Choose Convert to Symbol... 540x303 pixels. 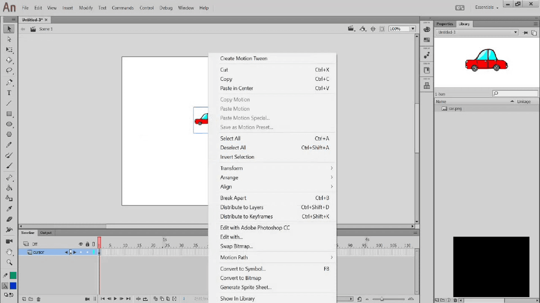243,269
